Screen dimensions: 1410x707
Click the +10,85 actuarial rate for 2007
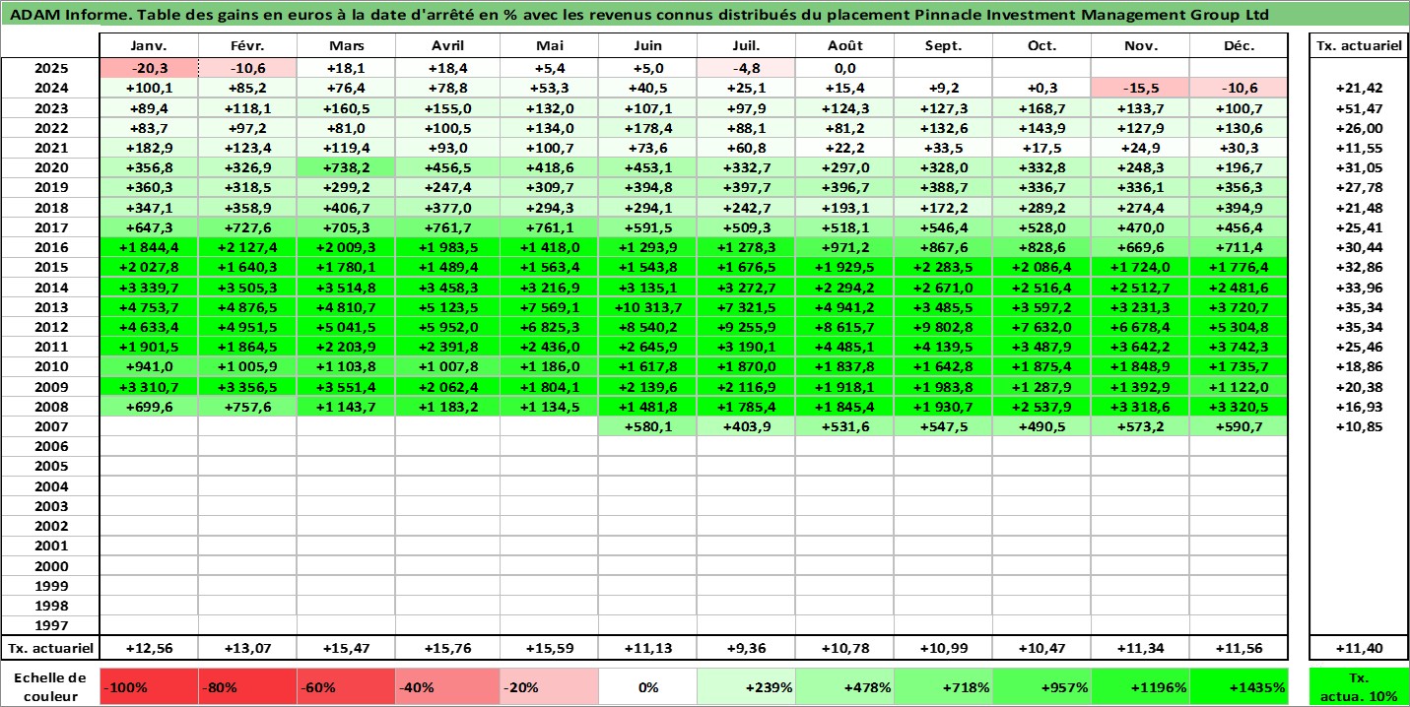1359,426
